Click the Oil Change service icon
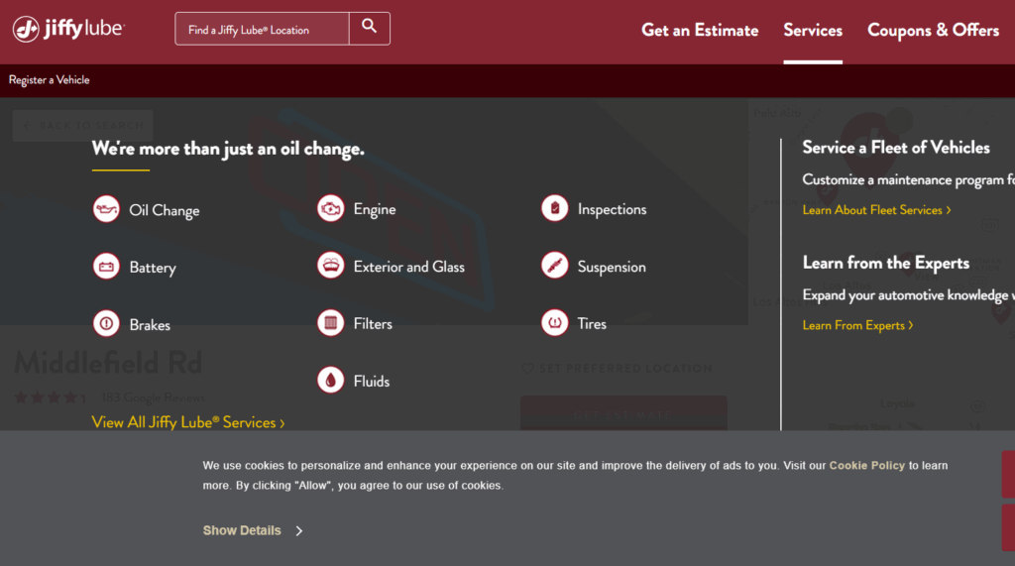The width and height of the screenshot is (1015, 566). [106, 209]
